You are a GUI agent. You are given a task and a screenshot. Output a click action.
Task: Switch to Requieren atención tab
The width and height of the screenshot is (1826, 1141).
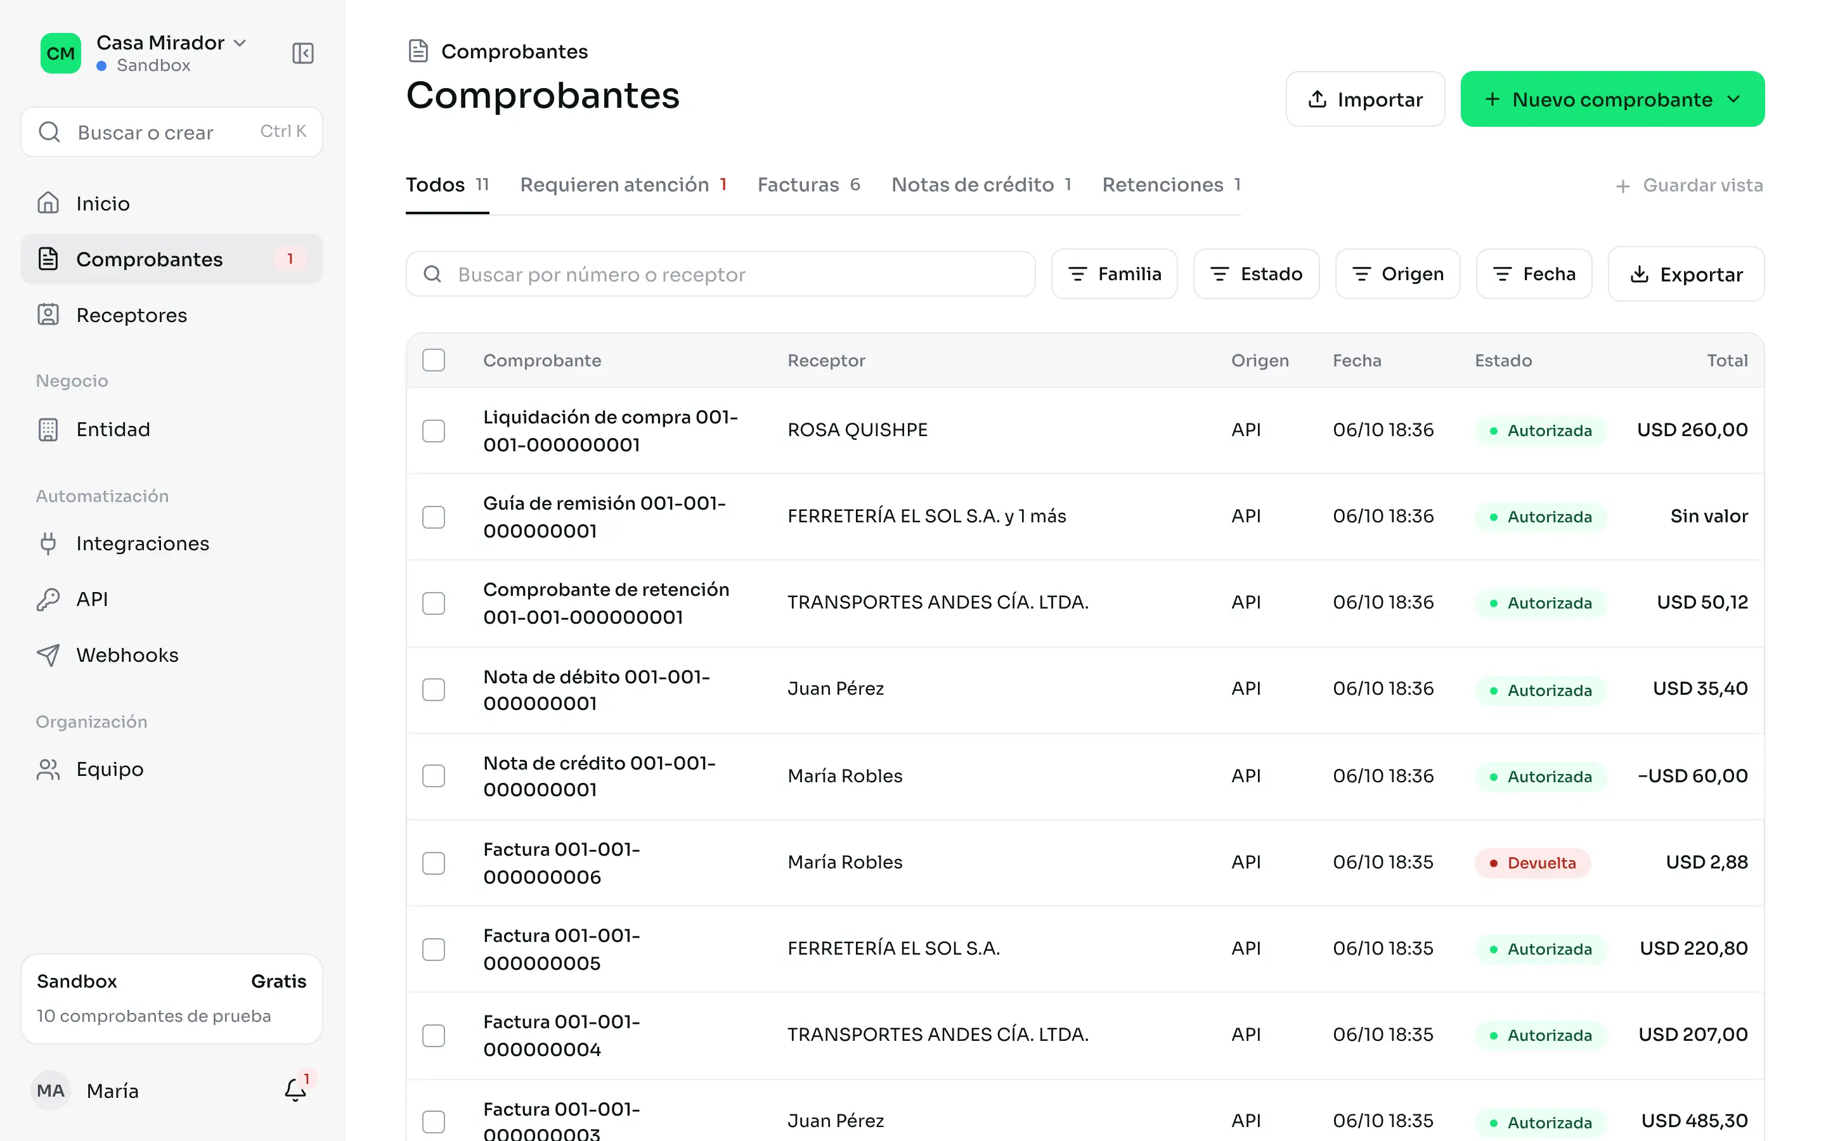click(x=623, y=185)
